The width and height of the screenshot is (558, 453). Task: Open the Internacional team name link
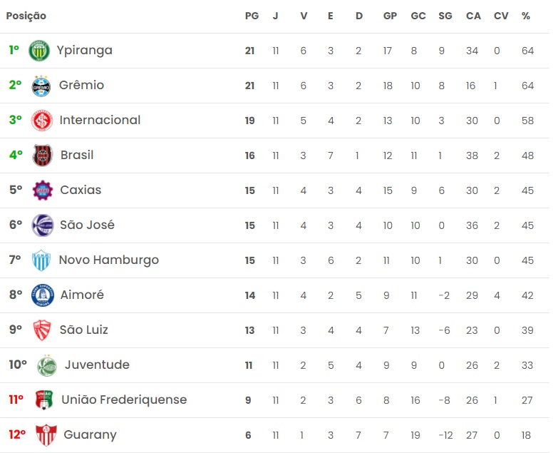tap(100, 120)
